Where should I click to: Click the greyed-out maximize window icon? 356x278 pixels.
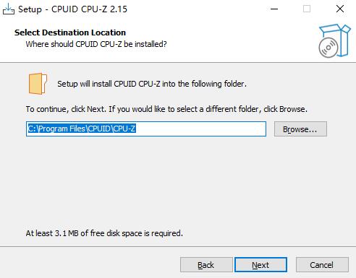(x=307, y=9)
